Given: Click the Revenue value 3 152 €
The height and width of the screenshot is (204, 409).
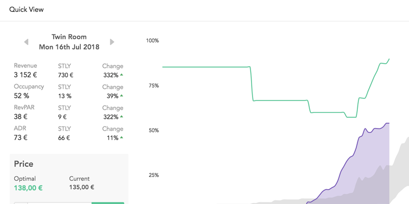Looking at the screenshot, I should click(x=25, y=75).
